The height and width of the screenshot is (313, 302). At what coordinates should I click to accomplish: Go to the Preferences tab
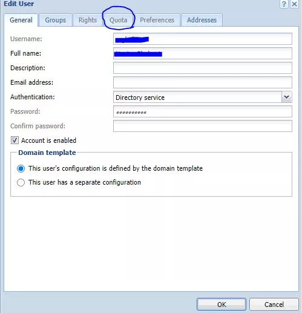[x=157, y=20]
